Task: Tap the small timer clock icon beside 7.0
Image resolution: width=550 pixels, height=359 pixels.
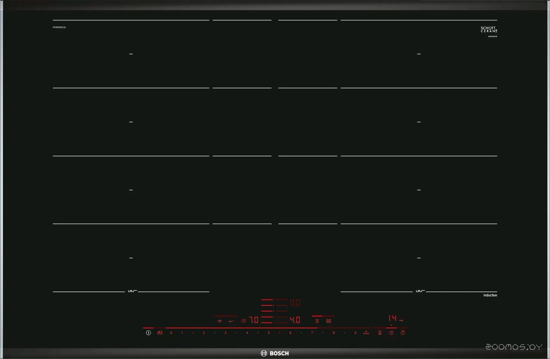Action: [244, 321]
